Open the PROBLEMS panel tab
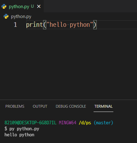 [x=15, y=106]
